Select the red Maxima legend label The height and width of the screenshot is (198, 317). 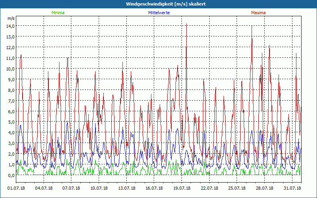(x=258, y=13)
